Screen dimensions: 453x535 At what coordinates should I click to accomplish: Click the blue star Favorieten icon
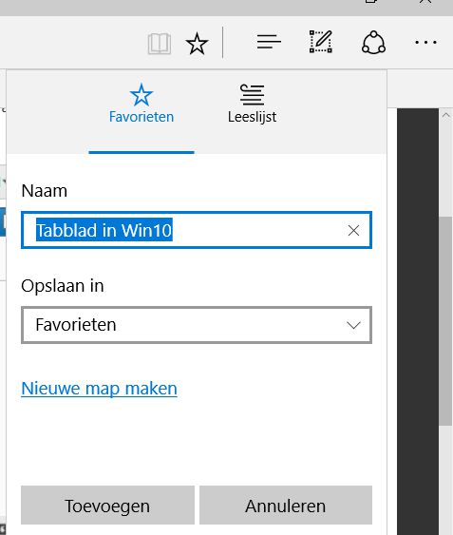click(x=142, y=95)
